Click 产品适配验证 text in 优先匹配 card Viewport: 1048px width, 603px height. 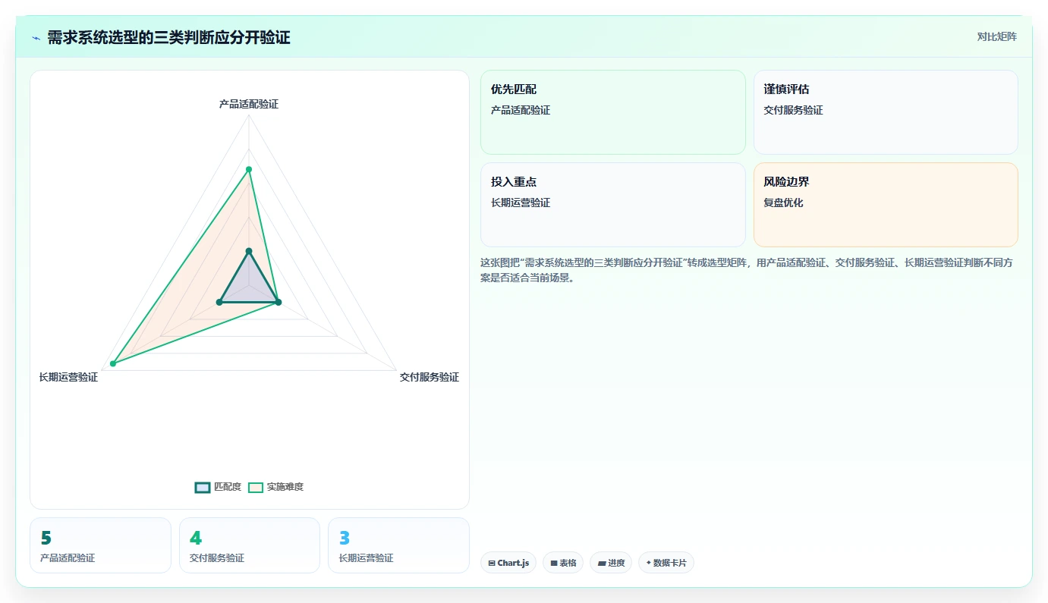click(x=521, y=110)
